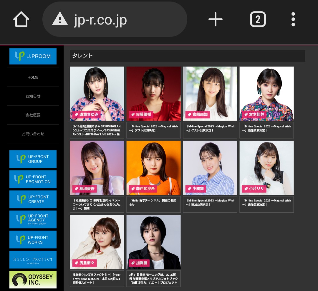Click the 佐藤優樹 name tag
The width and height of the screenshot is (318, 291).
click(141, 115)
